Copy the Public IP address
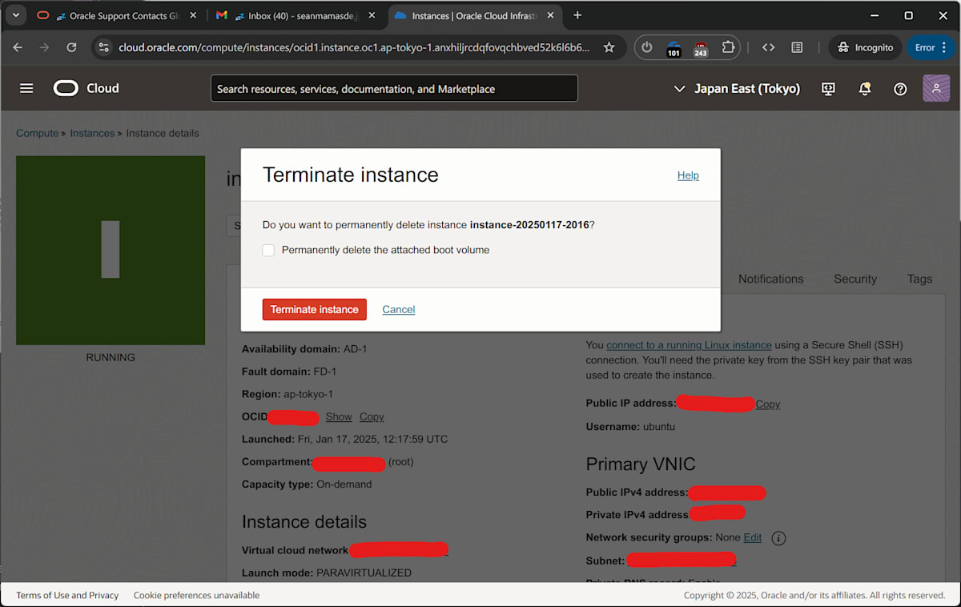 [768, 404]
